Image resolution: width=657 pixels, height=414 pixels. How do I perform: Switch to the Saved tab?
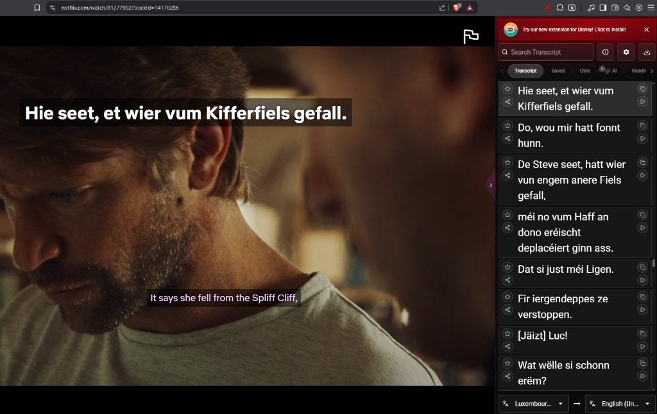pyautogui.click(x=558, y=71)
